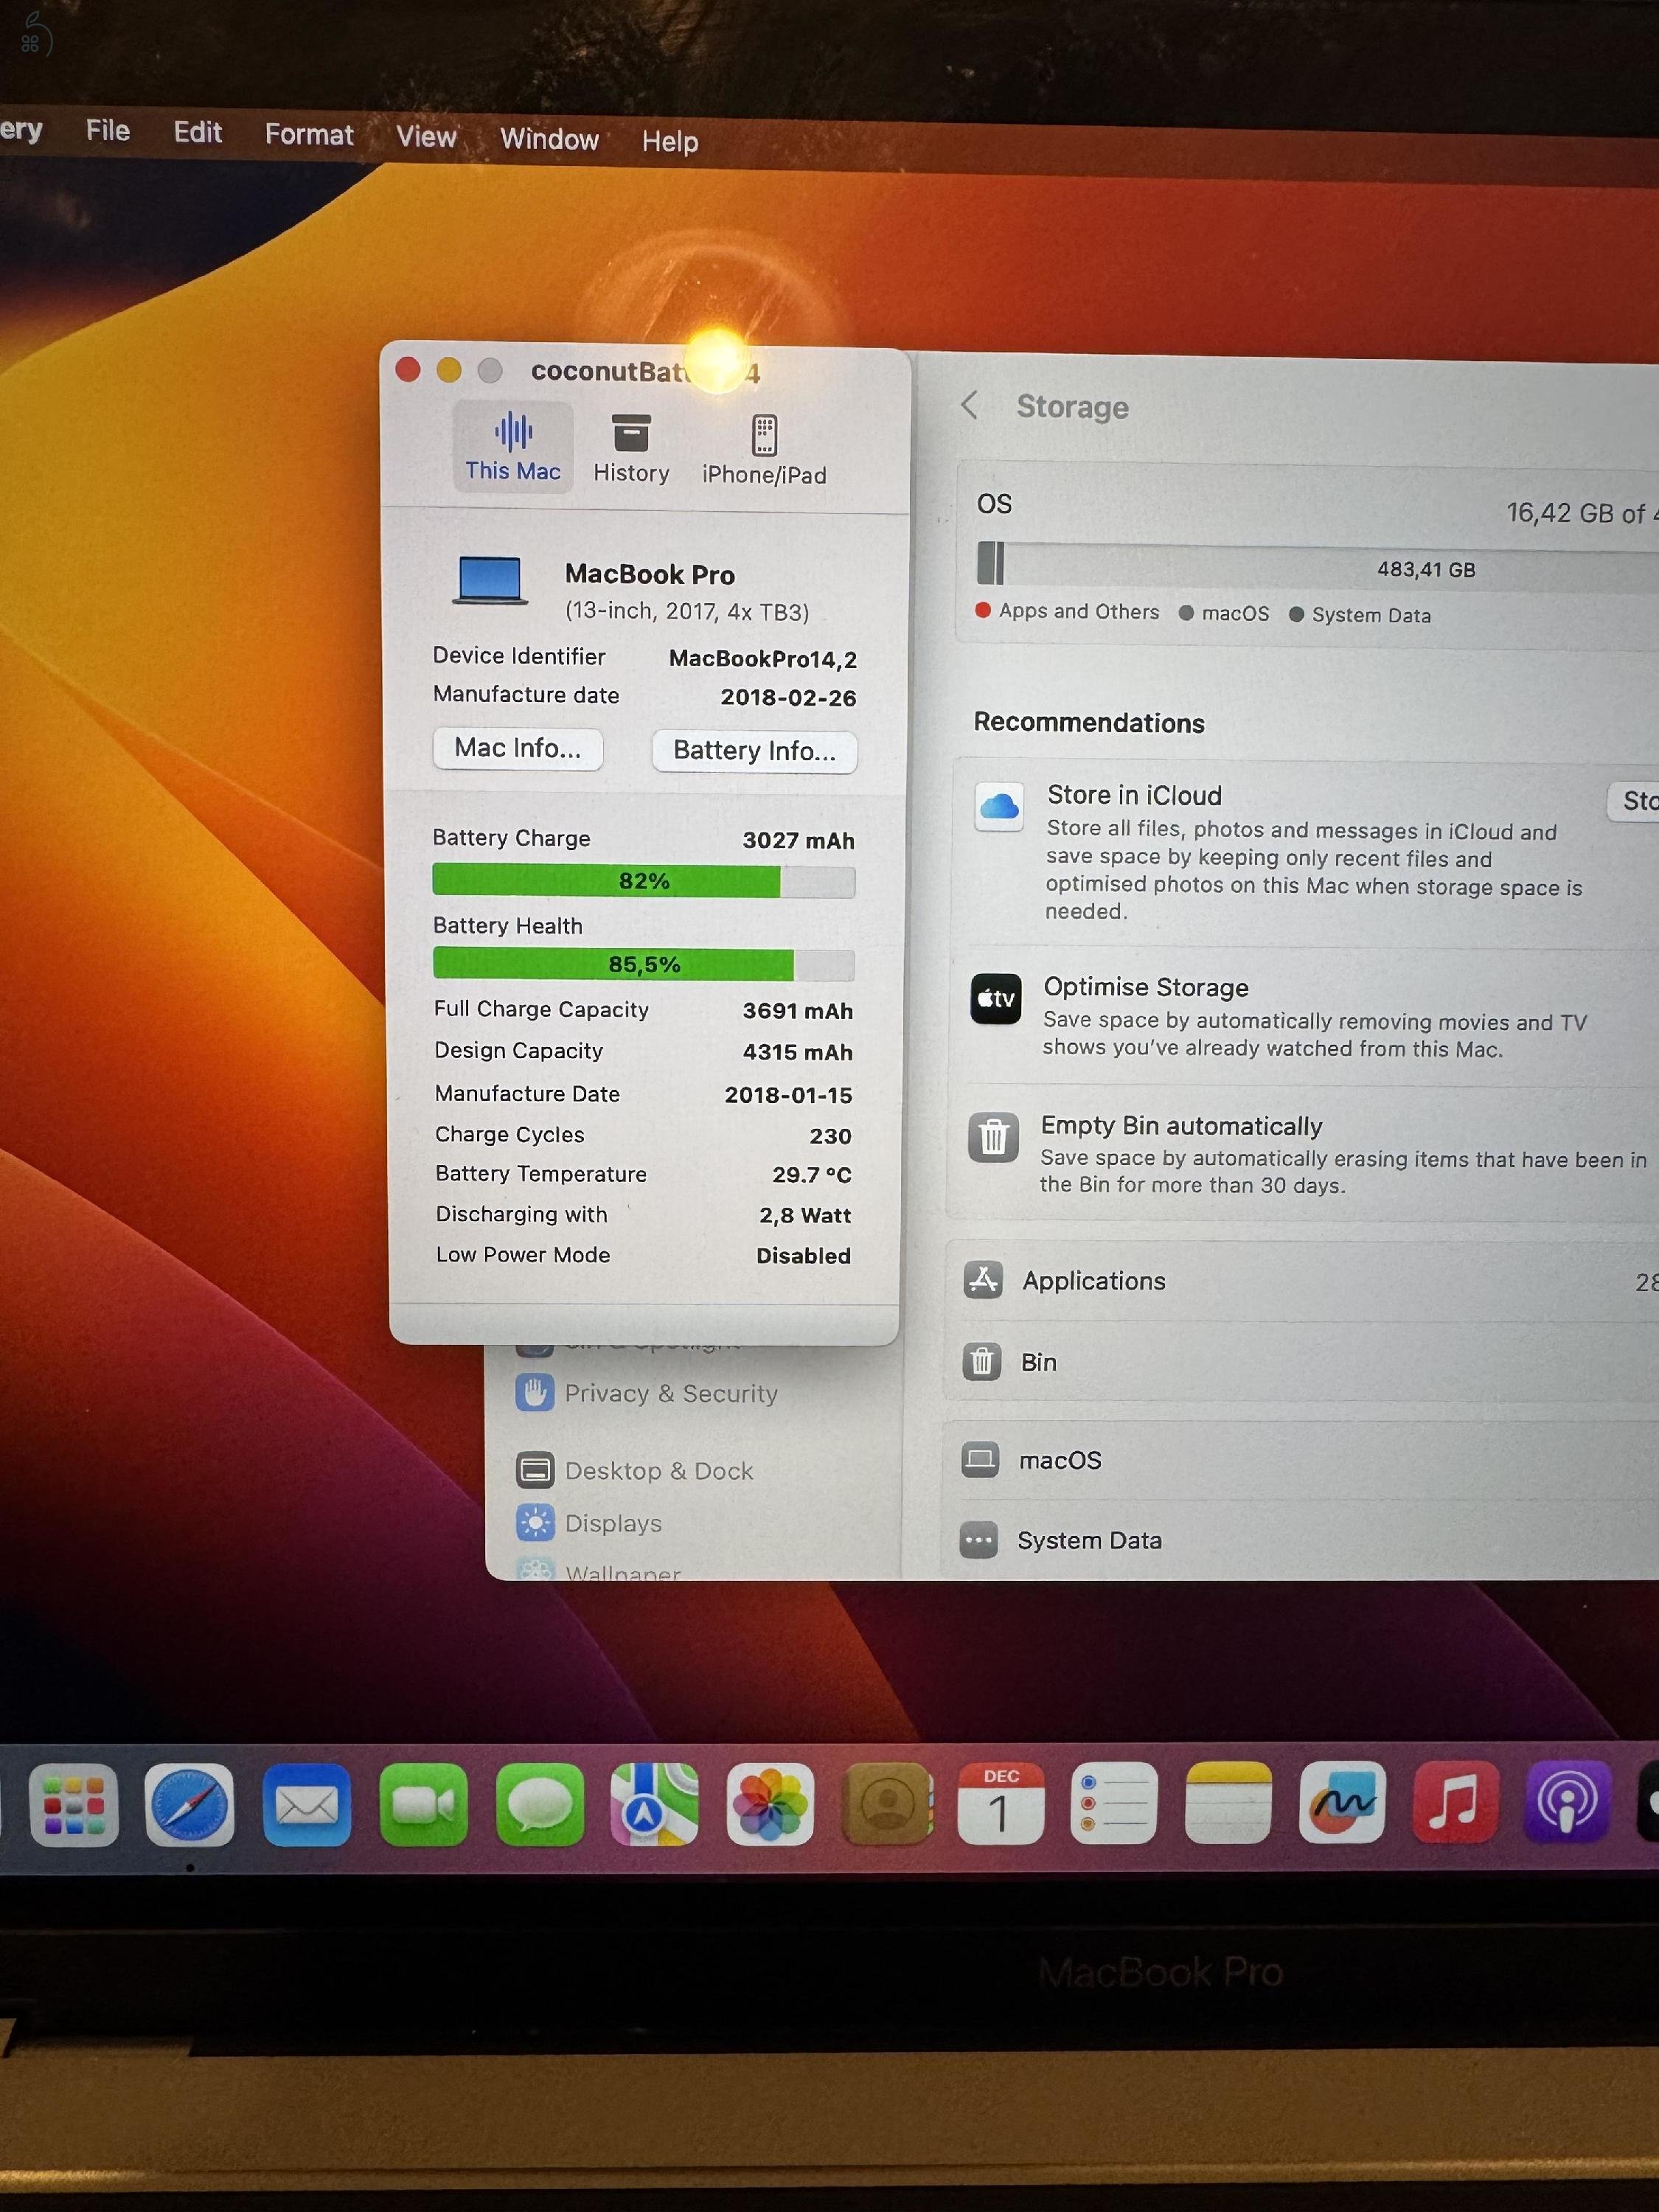Select Desktop & Dock in the settings sidebar
Image resolution: width=1659 pixels, height=2212 pixels.
coord(635,1470)
